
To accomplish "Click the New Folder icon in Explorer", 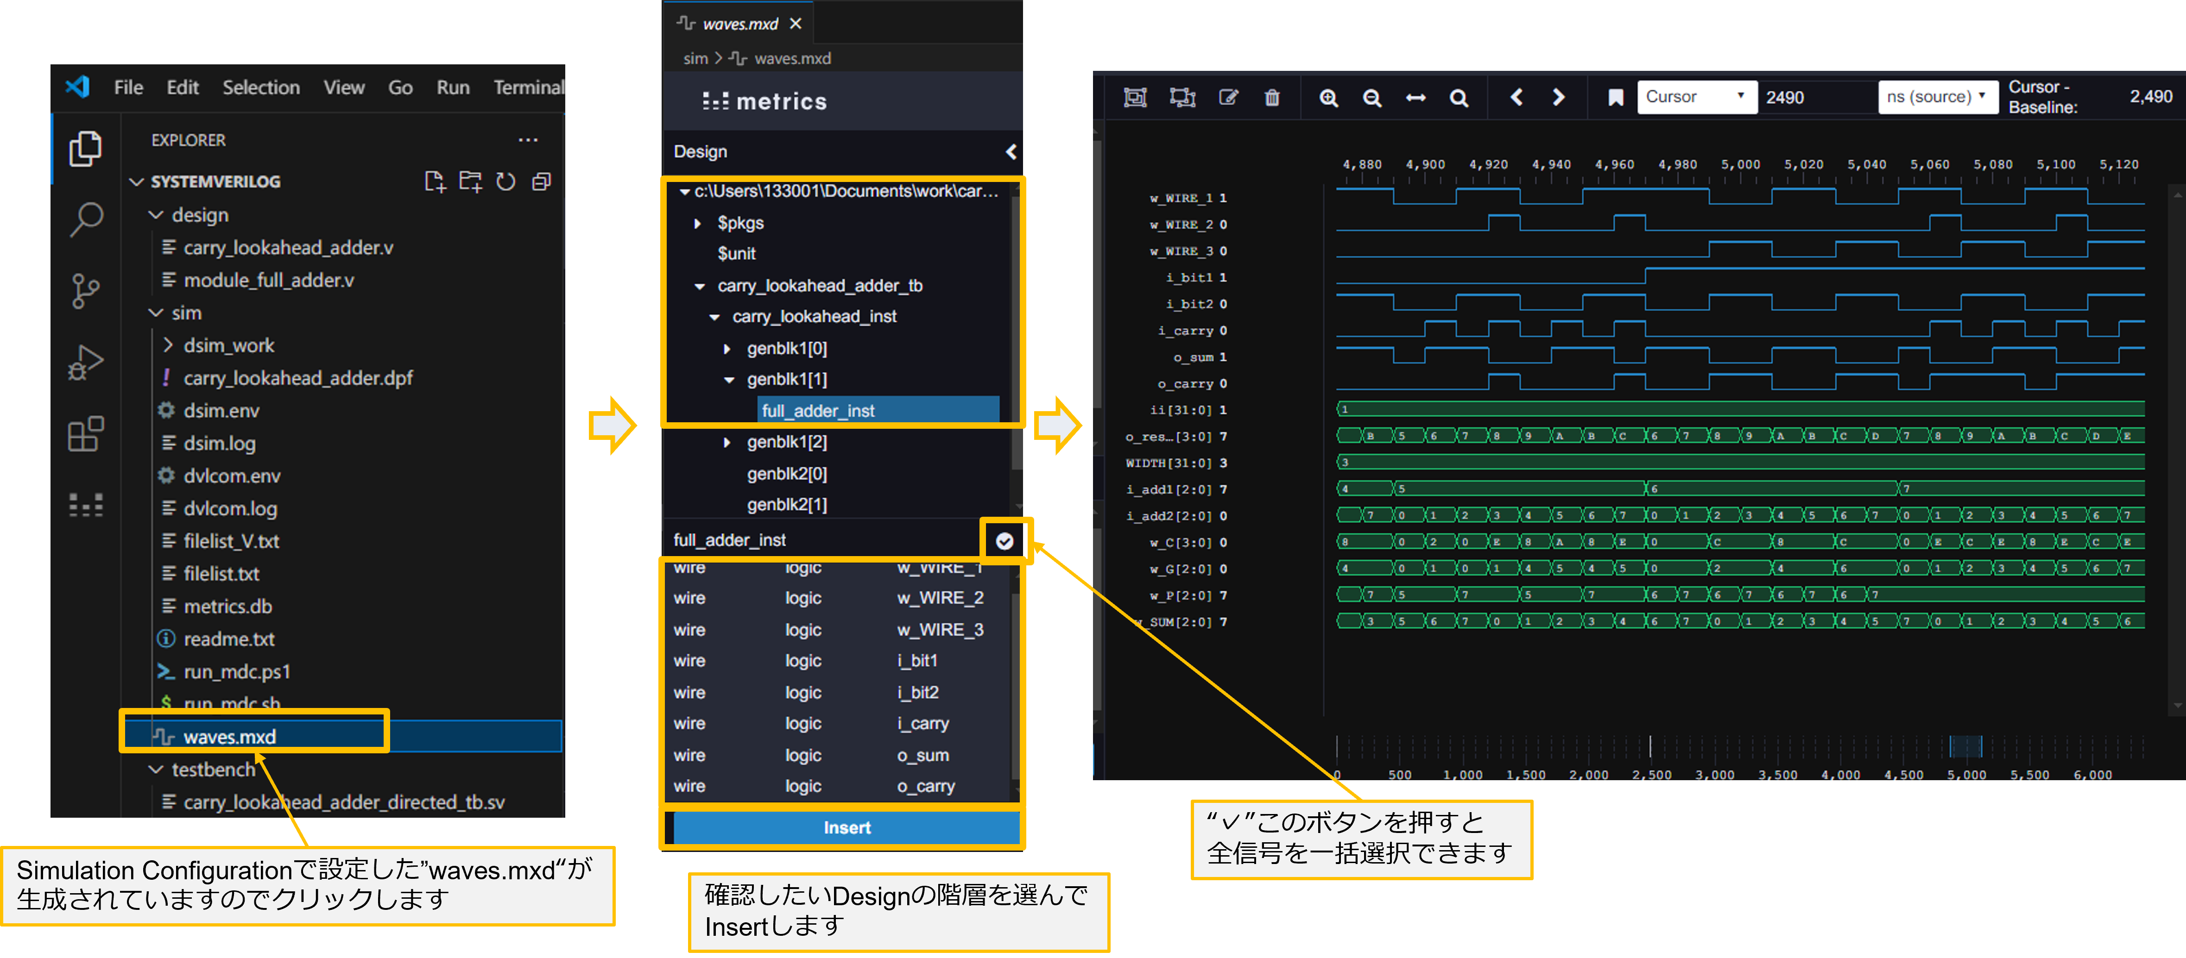I will point(470,182).
